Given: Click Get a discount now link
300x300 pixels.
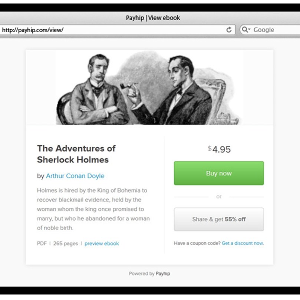Looking at the screenshot, I should pos(243,243).
